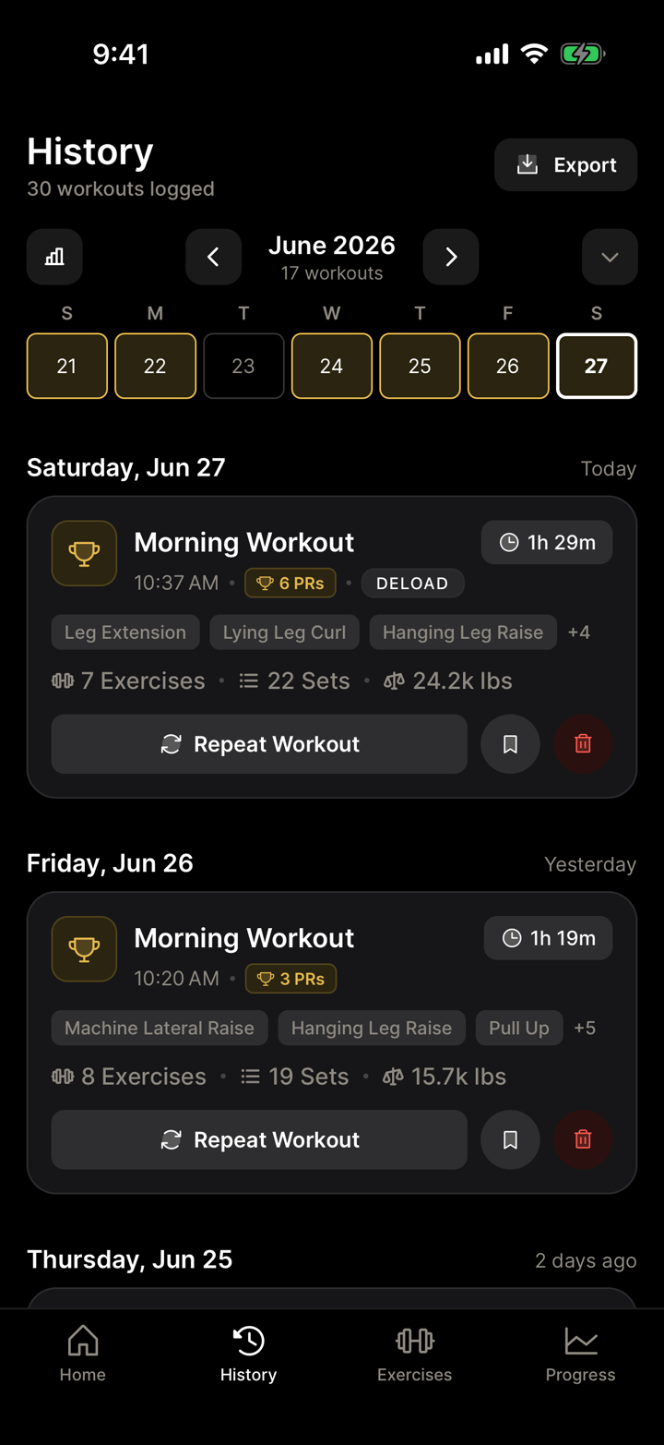Switch to the Progress tab
This screenshot has width=664, height=1445.
581,1355
